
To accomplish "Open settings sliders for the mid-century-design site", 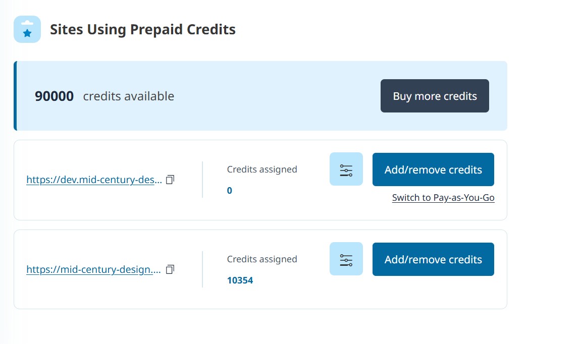I will tap(346, 259).
